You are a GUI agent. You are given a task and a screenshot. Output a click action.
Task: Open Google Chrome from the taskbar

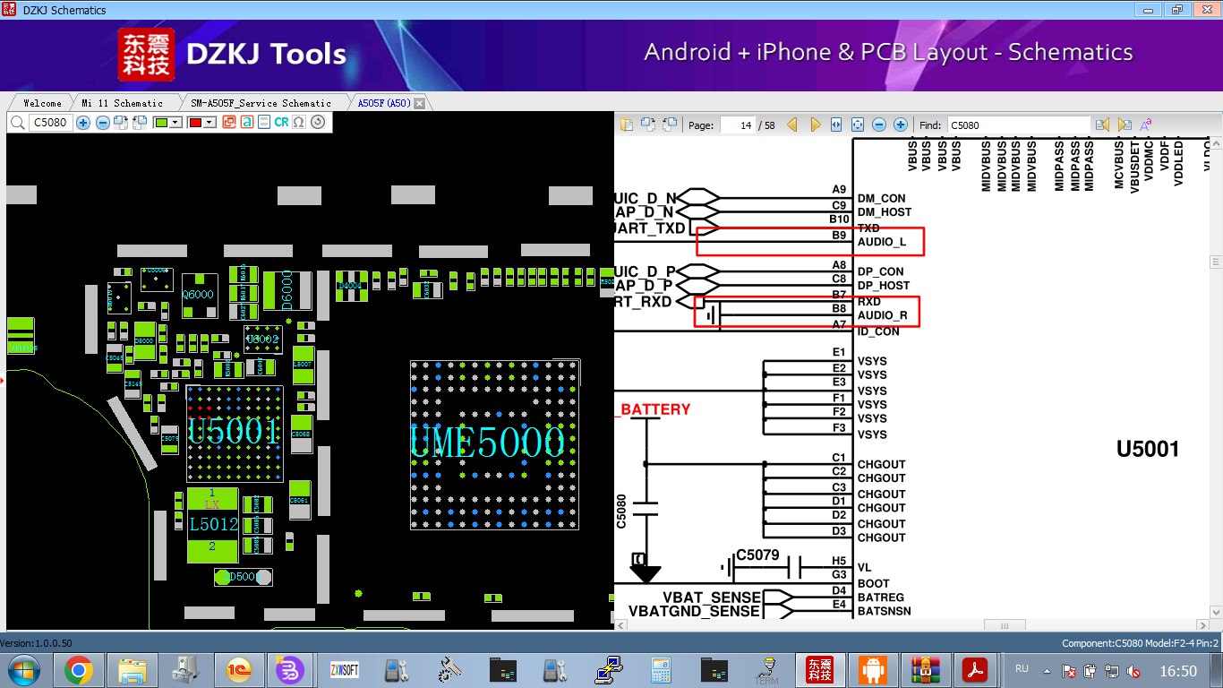tap(79, 670)
